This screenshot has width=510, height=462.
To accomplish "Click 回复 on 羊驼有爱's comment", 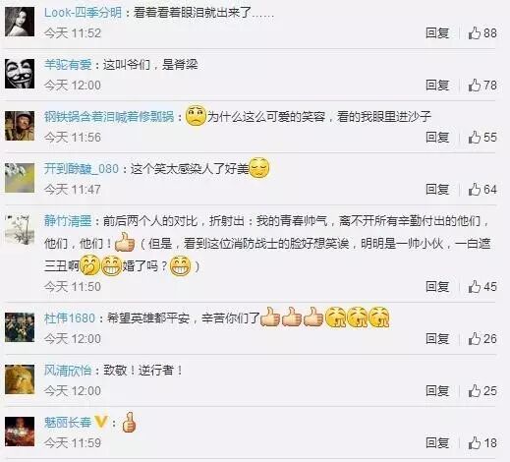I will click(x=437, y=86).
